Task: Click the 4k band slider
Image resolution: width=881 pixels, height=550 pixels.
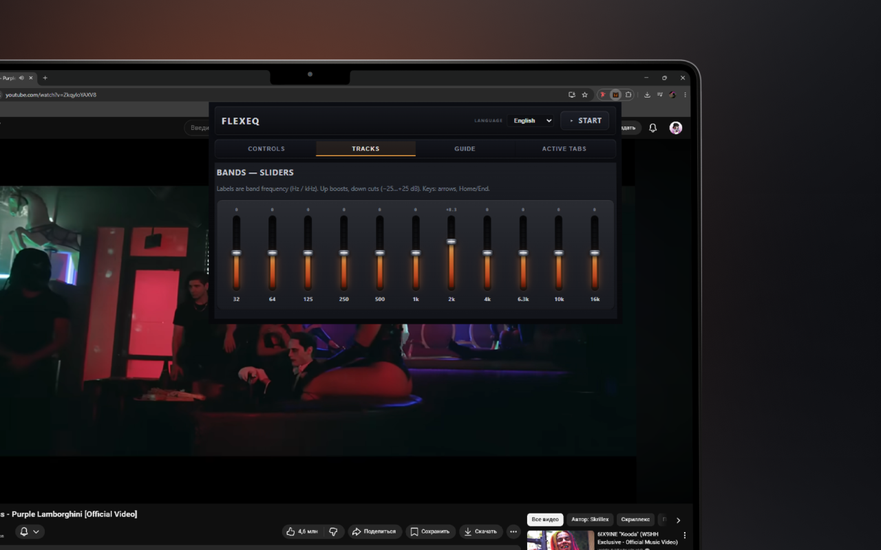Action: [487, 253]
